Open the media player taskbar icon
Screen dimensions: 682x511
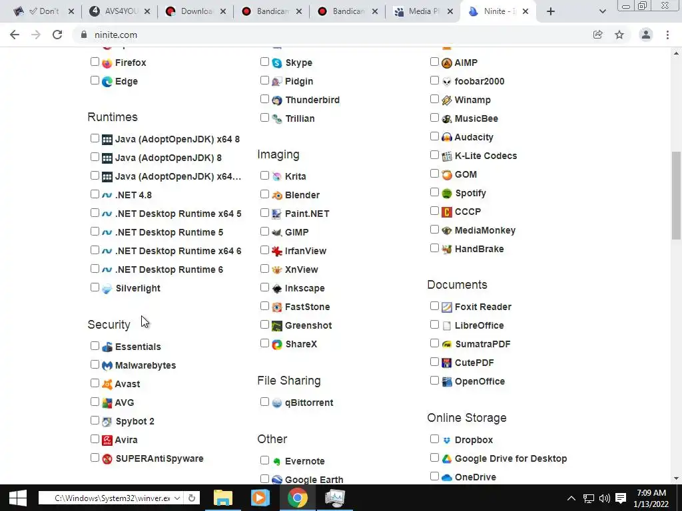click(x=260, y=498)
